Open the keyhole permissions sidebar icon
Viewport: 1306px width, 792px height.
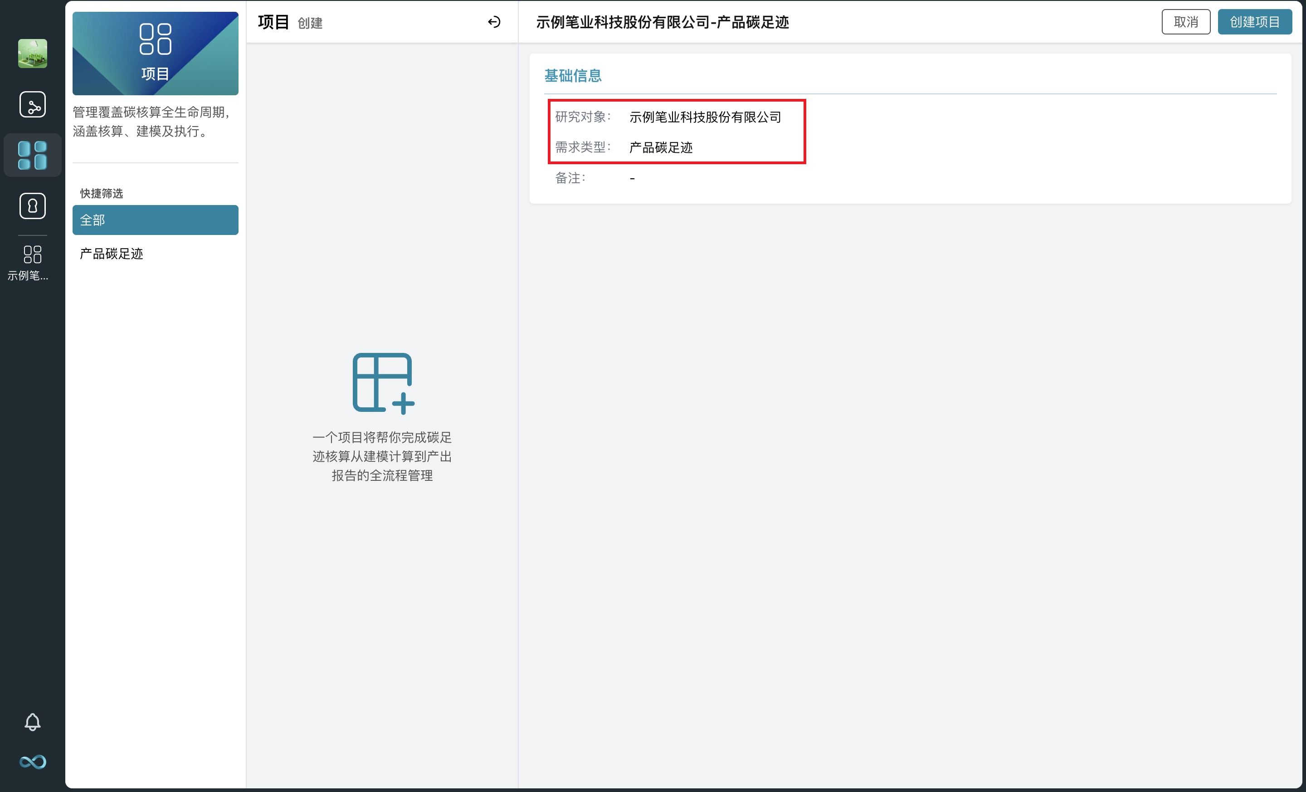pyautogui.click(x=32, y=205)
